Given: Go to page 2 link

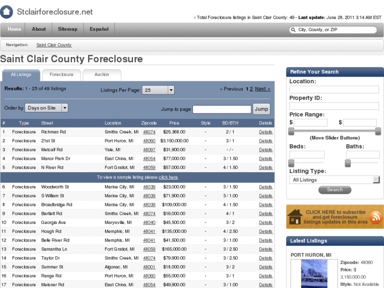Looking at the screenshot, I should [251, 89].
